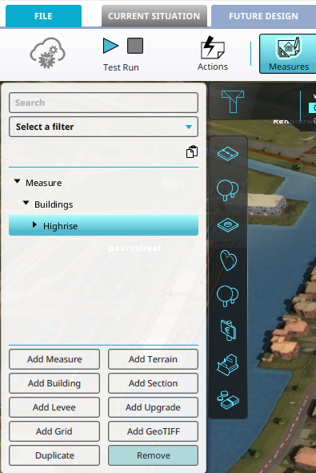Open the Select a filter dropdown
This screenshot has height=473, width=316.
pos(103,127)
